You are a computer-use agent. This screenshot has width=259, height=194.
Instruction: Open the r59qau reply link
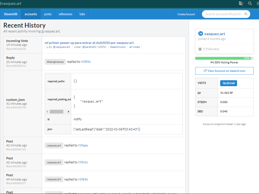(83, 145)
